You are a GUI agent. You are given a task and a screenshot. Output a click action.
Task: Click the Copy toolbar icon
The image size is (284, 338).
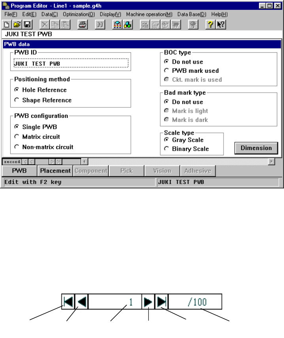pos(55,25)
